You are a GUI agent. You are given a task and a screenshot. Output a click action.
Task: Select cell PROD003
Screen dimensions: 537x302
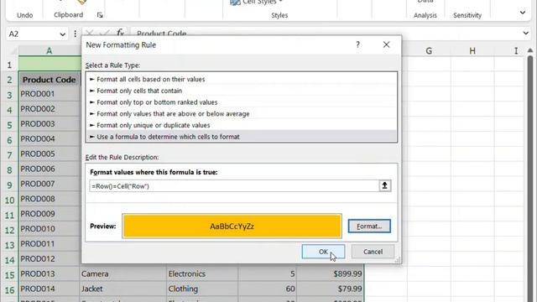click(50, 123)
